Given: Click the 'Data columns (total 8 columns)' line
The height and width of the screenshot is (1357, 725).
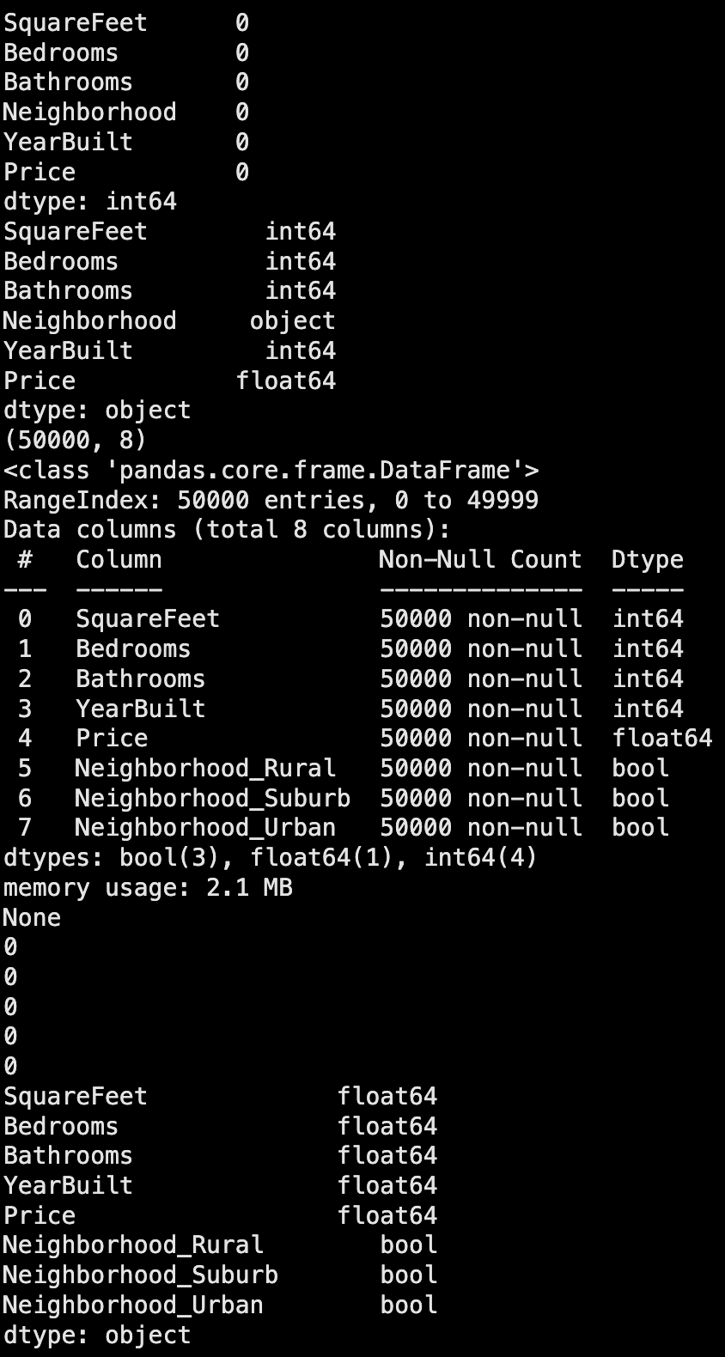Looking at the screenshot, I should [227, 529].
